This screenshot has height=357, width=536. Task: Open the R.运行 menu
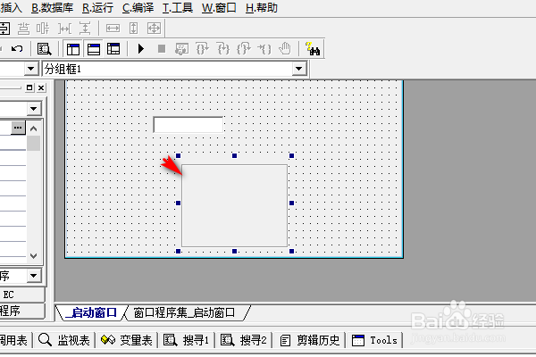pos(97,7)
